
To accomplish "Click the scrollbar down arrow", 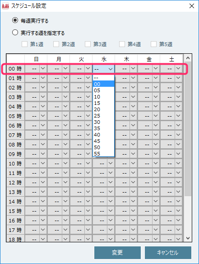I will (188, 238).
